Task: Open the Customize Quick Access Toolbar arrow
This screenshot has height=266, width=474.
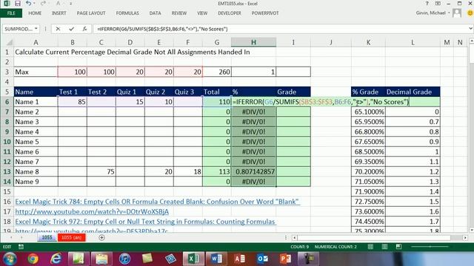Action: [x=71, y=4]
